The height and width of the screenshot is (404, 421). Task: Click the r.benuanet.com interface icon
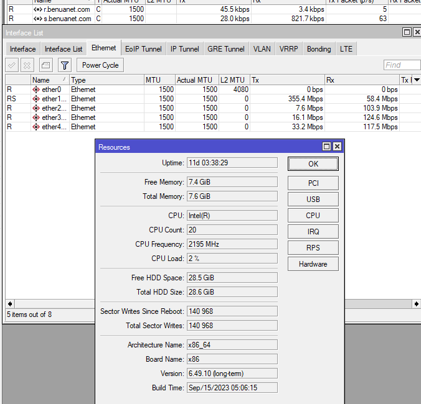(x=37, y=9)
